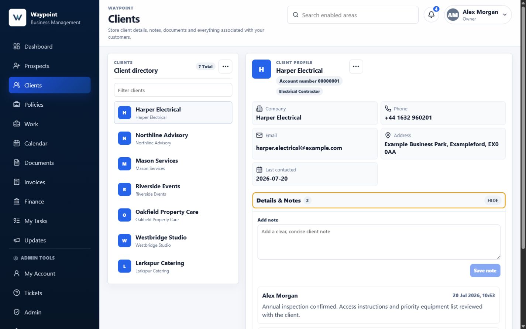Click the Example Business Park address text
Image resolution: width=526 pixels, height=329 pixels.
pos(441,148)
